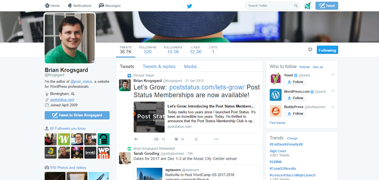Open the @post_status mention in bio
This screenshot has width=379, height=180.
pos(81,81)
